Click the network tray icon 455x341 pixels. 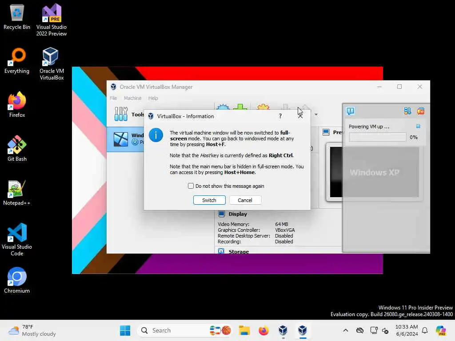tap(374, 330)
